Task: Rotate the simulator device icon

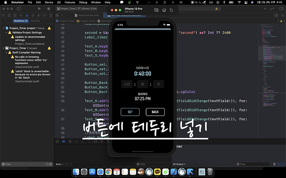Action: click(x=171, y=10)
